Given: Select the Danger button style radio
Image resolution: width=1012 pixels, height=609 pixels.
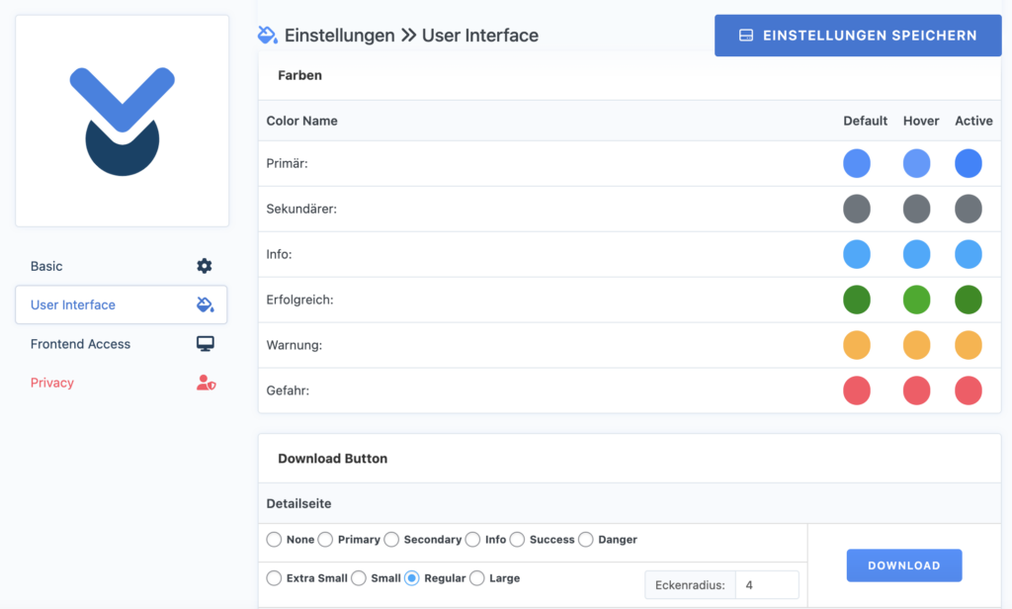Looking at the screenshot, I should pos(585,539).
